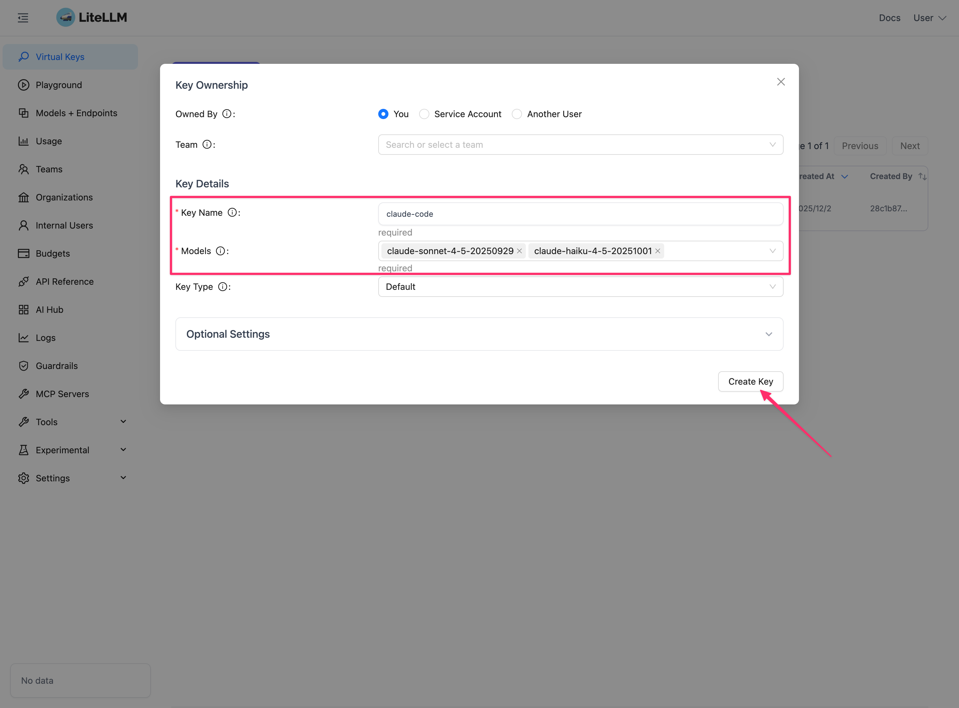Open Playground in the sidebar
Screen dimensions: 959x708
[x=59, y=85]
